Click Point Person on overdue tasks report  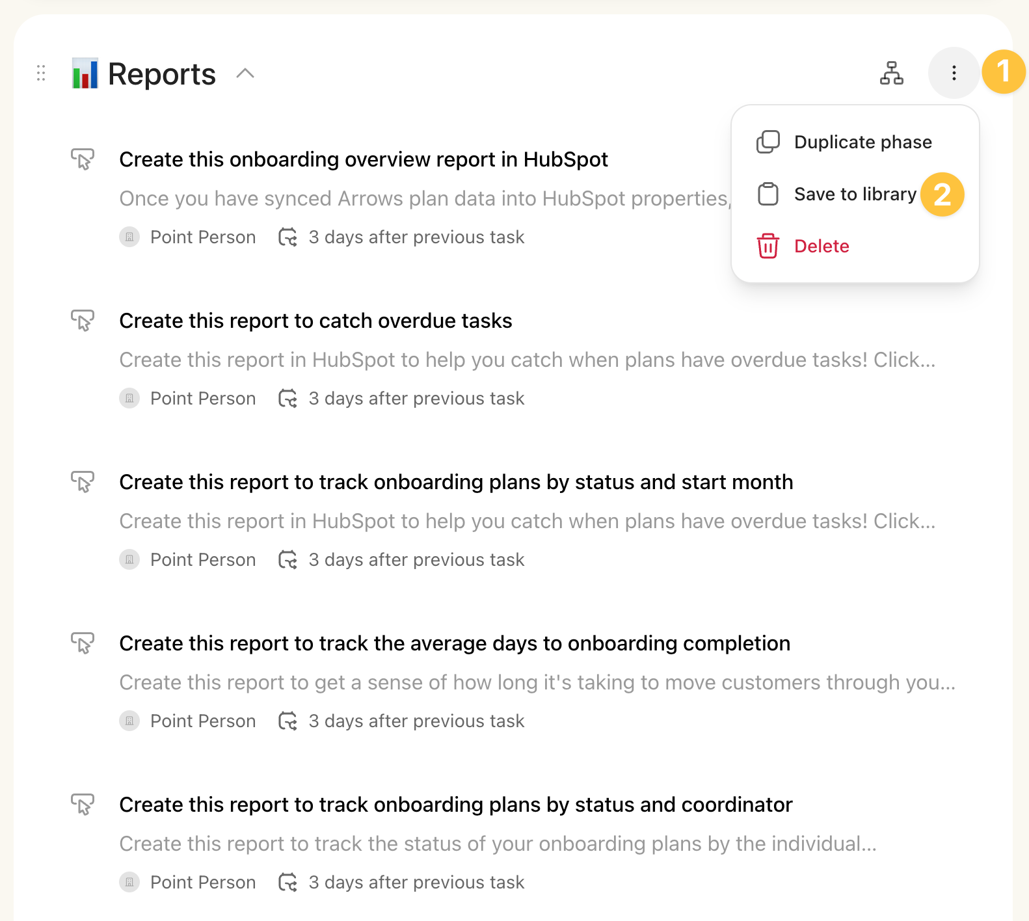[202, 398]
